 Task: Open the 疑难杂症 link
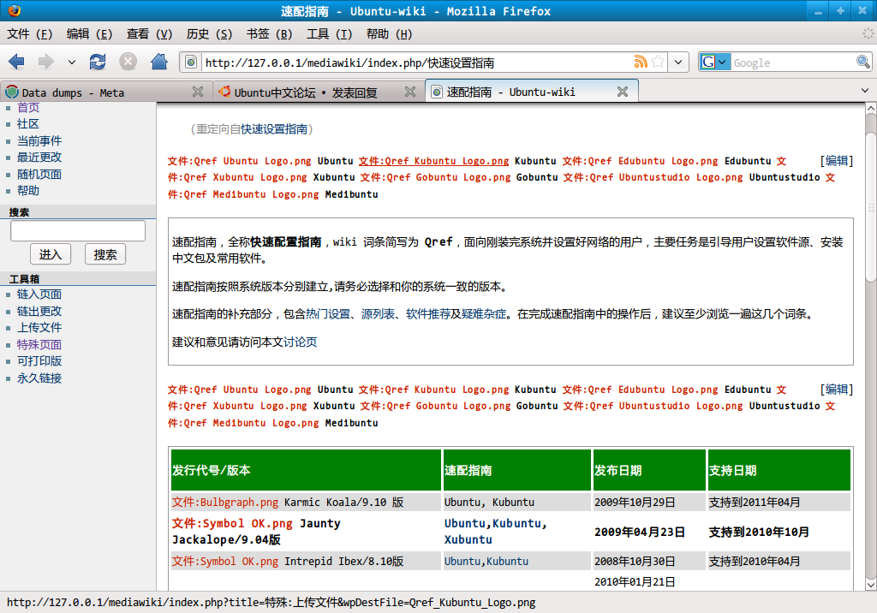tap(484, 313)
